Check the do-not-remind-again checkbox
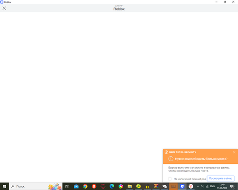Viewport: 238px width, 190px height. coord(170,179)
